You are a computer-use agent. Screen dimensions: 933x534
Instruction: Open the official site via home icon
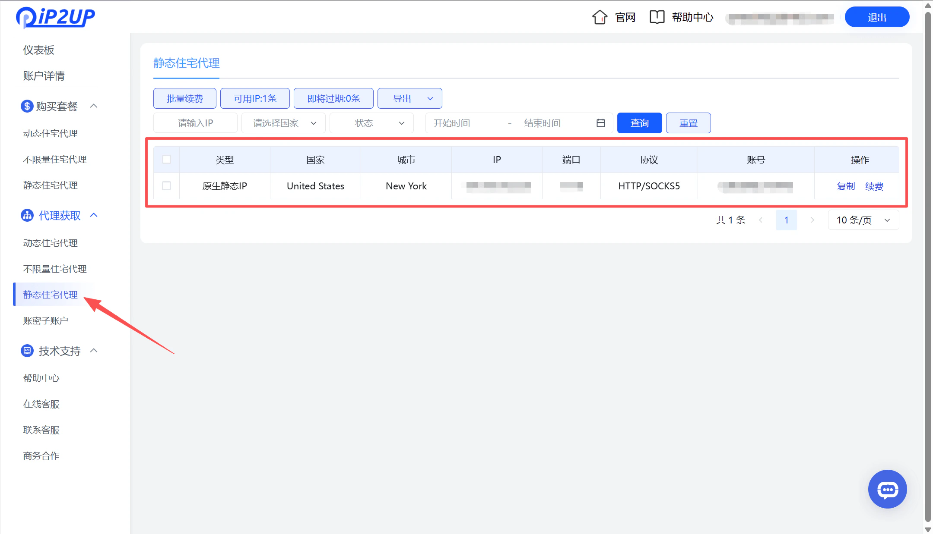(600, 17)
